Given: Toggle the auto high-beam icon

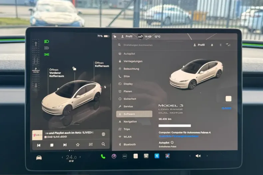Looking at the screenshot, I should 47,48.
